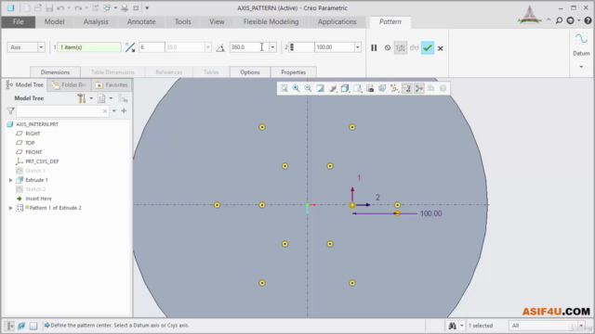The height and width of the screenshot is (334, 595).
Task: Click the Model Tree settings hammer icon
Action: [81, 98]
